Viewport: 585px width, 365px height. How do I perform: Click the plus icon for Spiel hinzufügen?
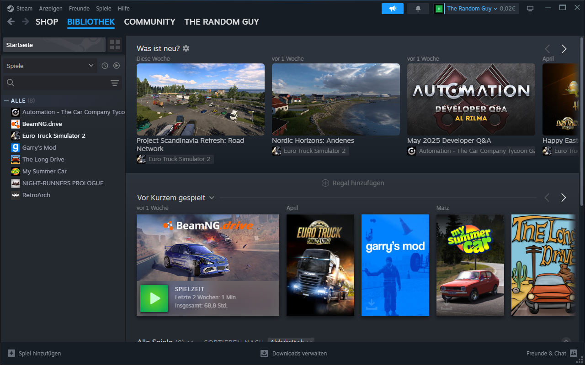click(x=11, y=353)
